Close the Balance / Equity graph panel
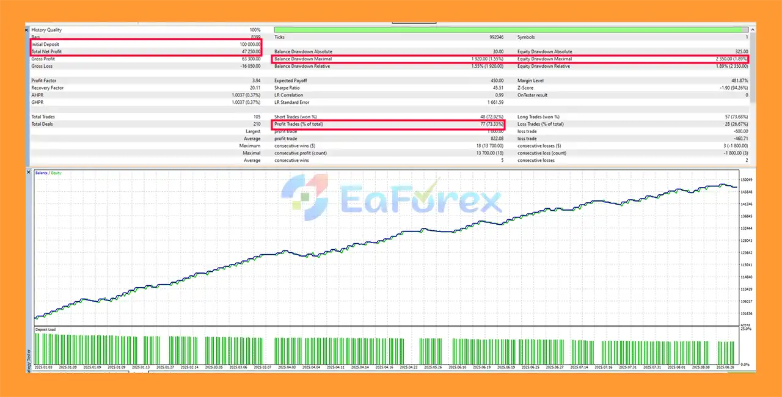The image size is (782, 397). point(28,172)
